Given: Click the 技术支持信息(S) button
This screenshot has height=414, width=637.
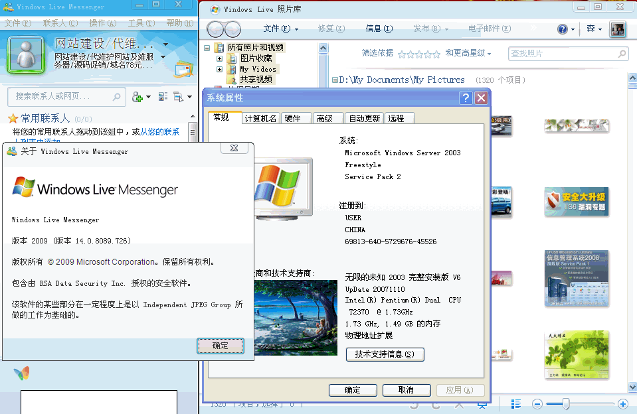Looking at the screenshot, I should point(385,354).
